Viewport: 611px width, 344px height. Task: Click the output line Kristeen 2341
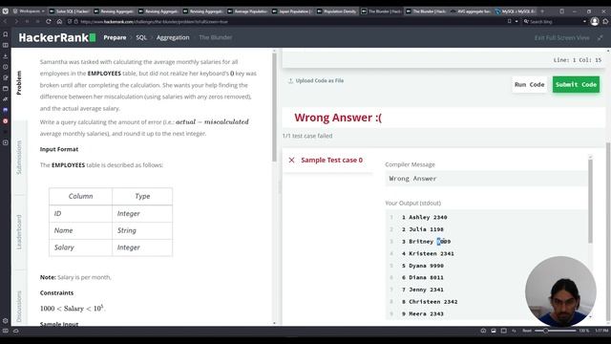coord(428,253)
